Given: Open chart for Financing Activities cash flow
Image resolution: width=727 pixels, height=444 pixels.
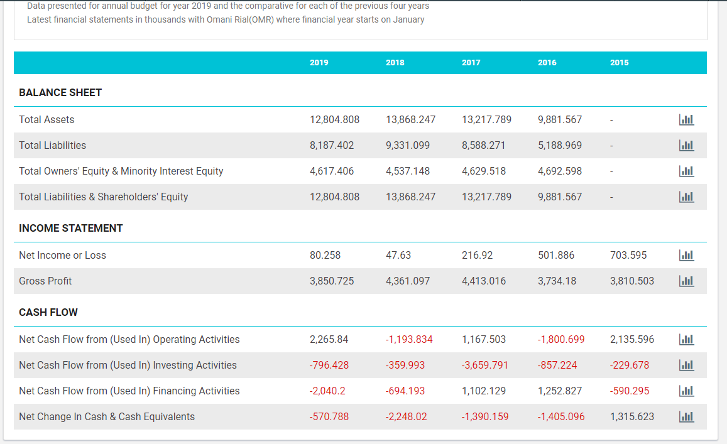Looking at the screenshot, I should point(686,390).
